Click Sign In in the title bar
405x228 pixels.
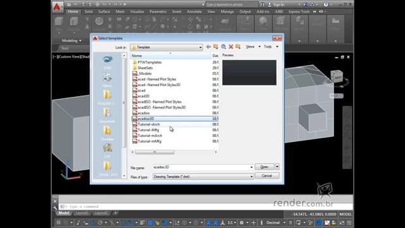pyautogui.click(x=278, y=4)
